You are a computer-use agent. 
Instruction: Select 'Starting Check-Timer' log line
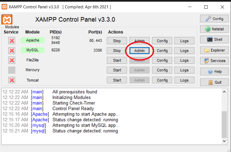click(74, 103)
